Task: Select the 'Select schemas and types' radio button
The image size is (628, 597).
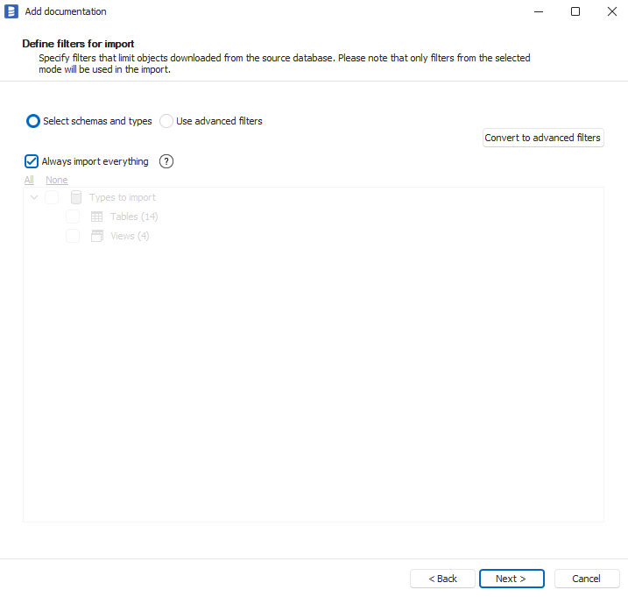Action: (33, 121)
